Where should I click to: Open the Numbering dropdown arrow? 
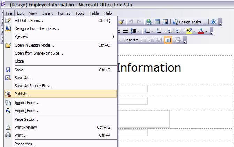tap(153, 31)
